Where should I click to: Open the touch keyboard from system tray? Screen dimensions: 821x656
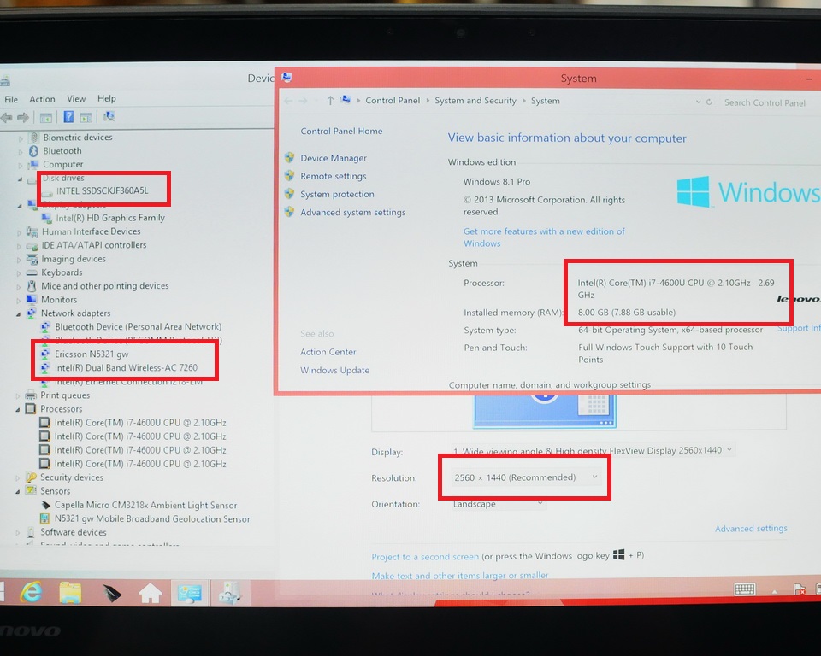(x=745, y=589)
